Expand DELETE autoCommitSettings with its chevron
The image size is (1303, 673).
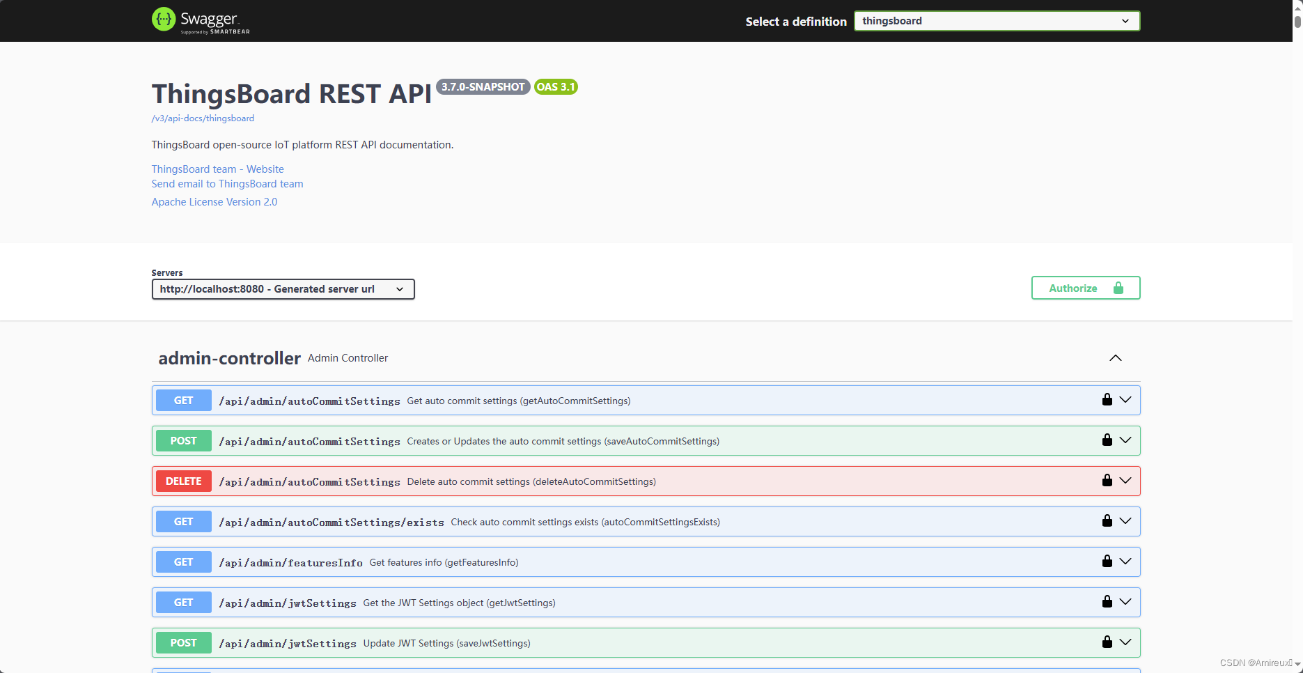coord(1125,481)
